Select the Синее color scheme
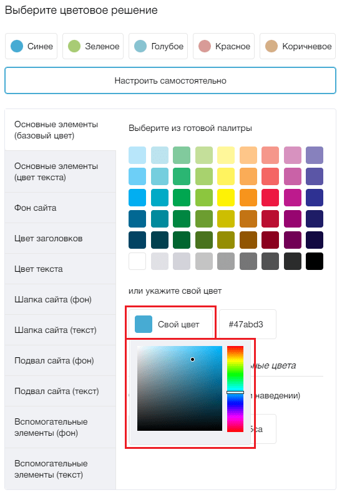The height and width of the screenshot is (495, 342). pos(31,46)
